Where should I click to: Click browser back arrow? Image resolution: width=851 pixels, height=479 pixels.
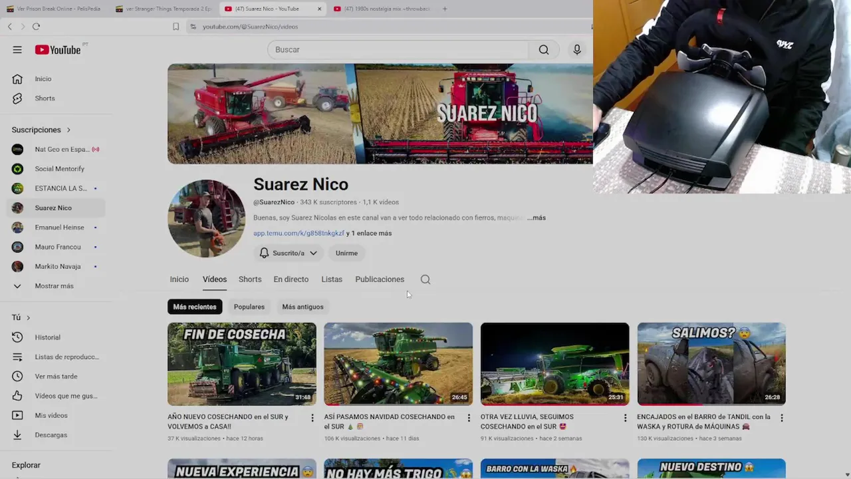[x=10, y=27]
